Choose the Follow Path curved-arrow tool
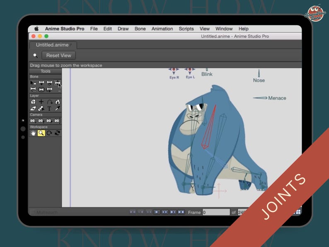The width and height of the screenshot is (329, 247). click(50, 102)
